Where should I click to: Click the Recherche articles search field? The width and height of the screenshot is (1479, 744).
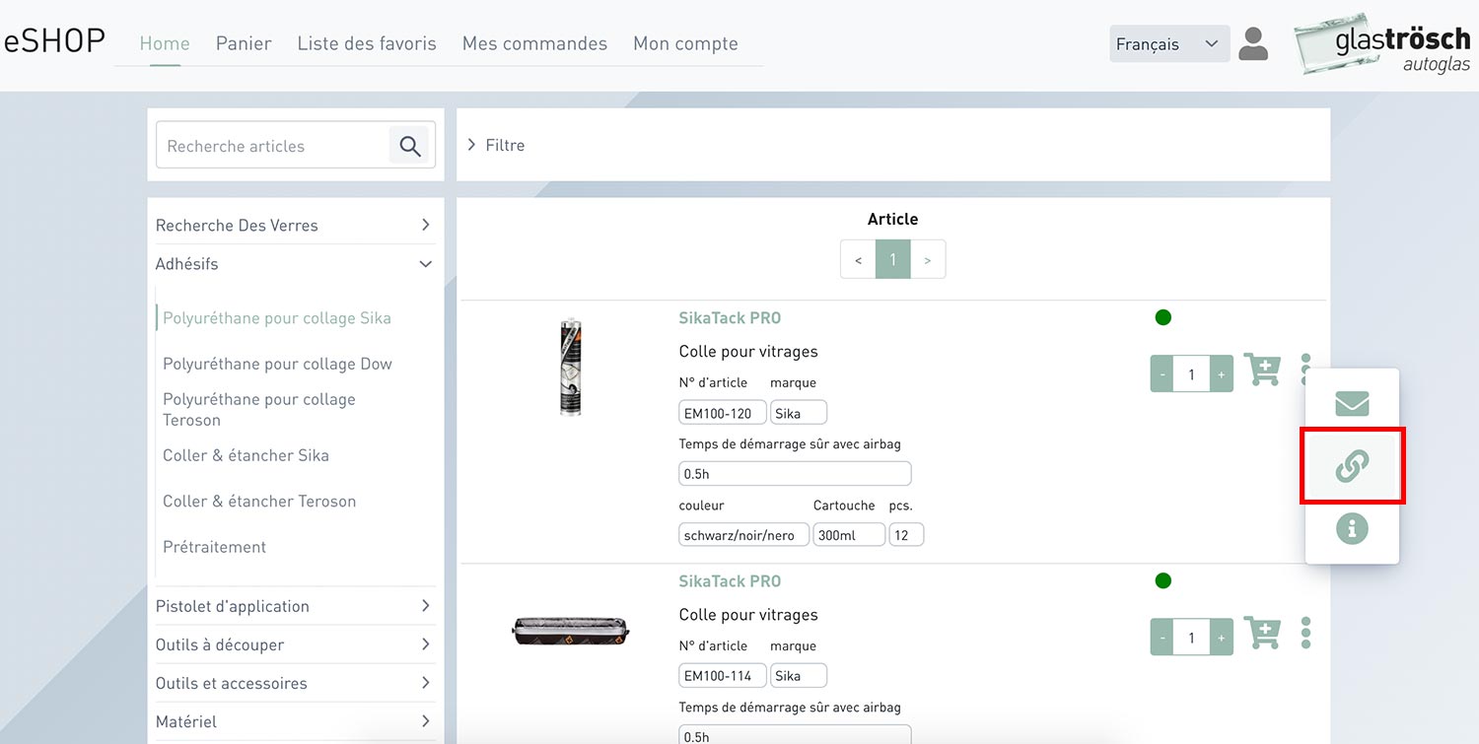pyautogui.click(x=273, y=146)
